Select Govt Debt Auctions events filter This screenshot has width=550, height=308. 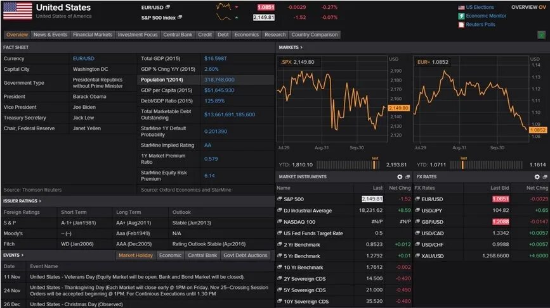pyautogui.click(x=246, y=256)
